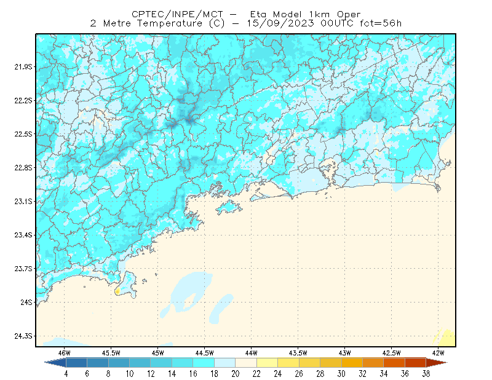492x380 pixels.
Task: Select the 22.8S latitude axis label
Action: point(23,168)
